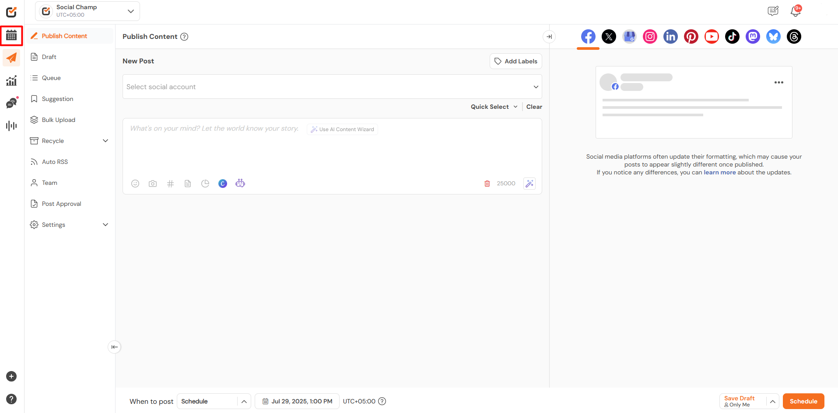This screenshot has width=838, height=413.
Task: Collapse the preview panel arrow
Action: click(x=549, y=37)
